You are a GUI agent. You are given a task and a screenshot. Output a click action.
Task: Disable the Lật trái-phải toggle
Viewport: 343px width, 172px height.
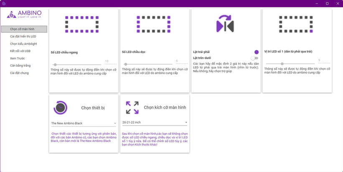point(256,52)
